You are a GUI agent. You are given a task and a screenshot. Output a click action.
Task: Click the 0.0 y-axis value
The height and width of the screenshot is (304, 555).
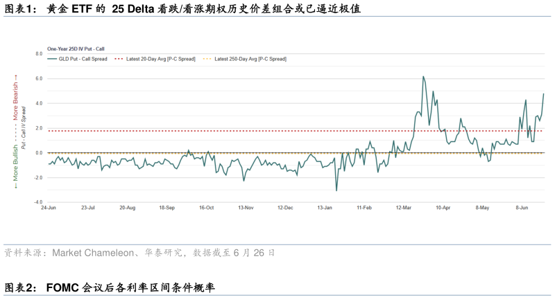[x=39, y=153]
